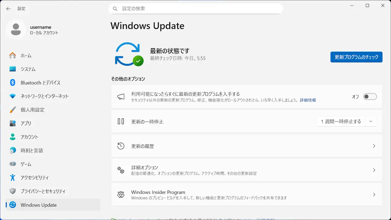
Task: Click the privacy shield icon in sidebar
Action: [x=13, y=191]
